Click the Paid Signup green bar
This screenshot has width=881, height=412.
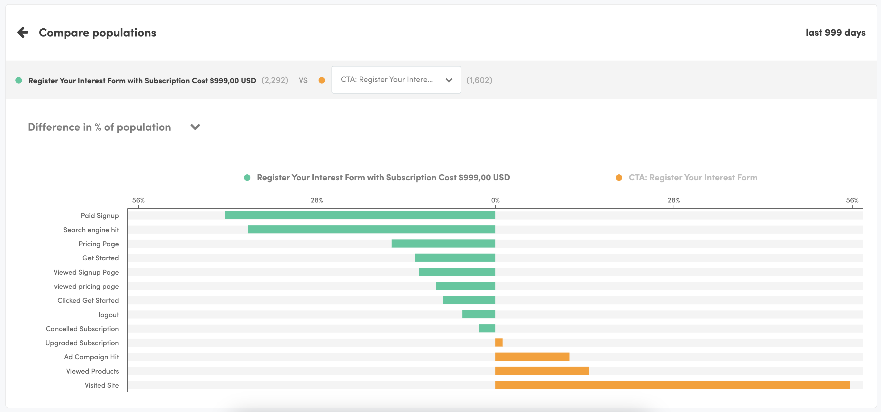pos(360,215)
